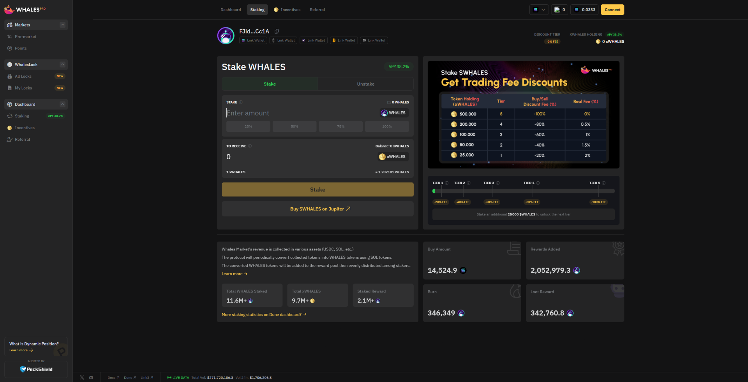The width and height of the screenshot is (748, 382).
Task: Open the wallet network selector dropdown
Action: click(x=539, y=10)
